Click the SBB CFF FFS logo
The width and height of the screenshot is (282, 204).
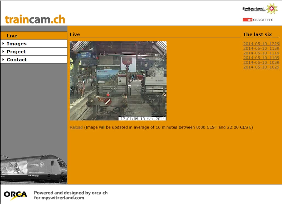(x=258, y=20)
